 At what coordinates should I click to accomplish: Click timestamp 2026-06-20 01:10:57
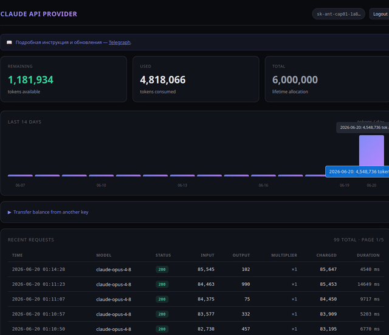click(x=38, y=314)
